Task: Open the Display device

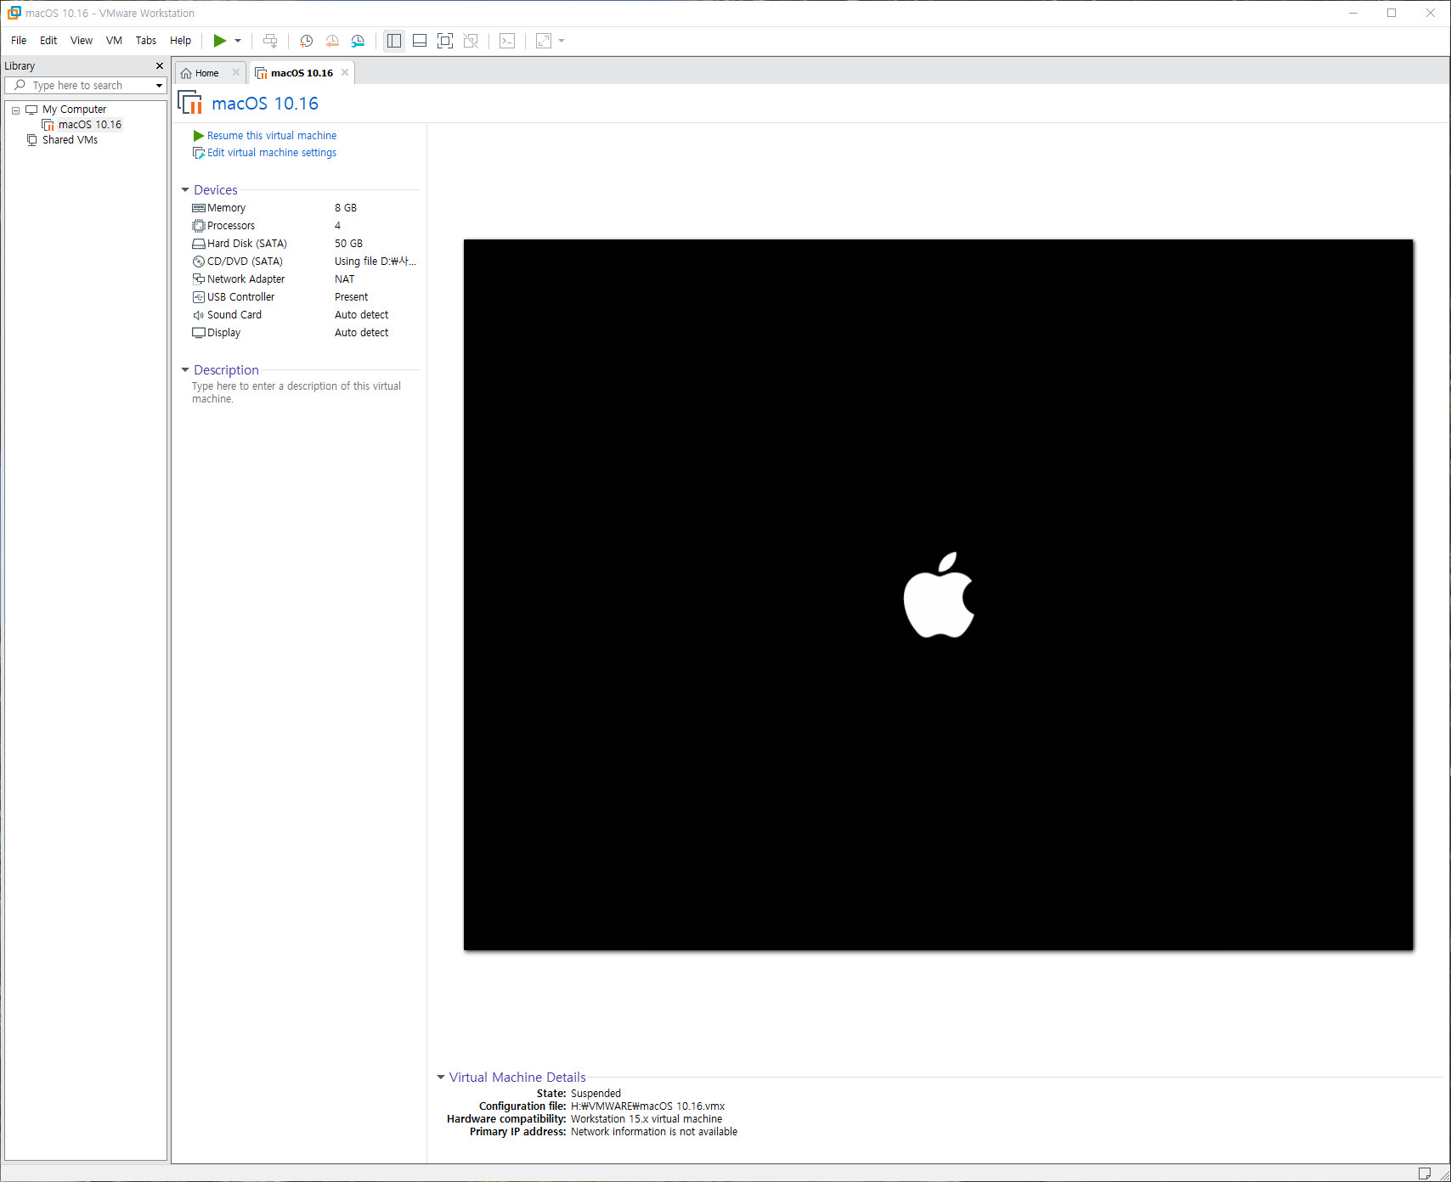Action: [x=304, y=333]
